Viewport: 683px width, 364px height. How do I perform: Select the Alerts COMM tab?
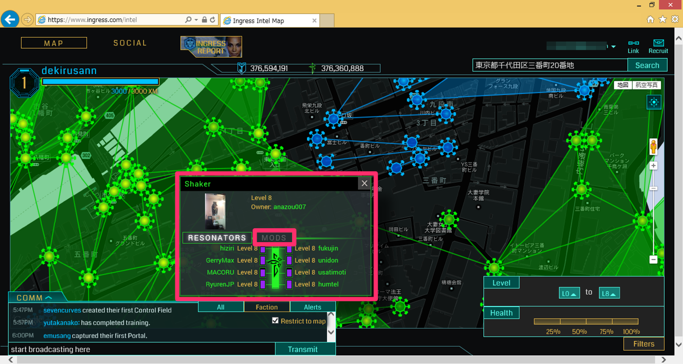(313, 307)
